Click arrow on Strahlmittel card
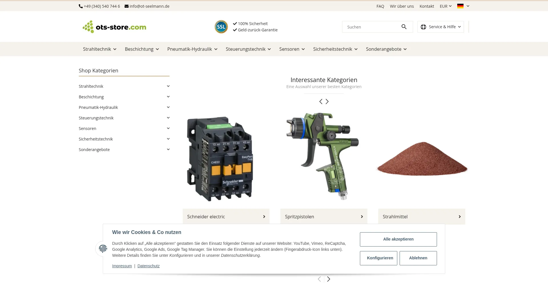This screenshot has width=548, height=283. 460,217
